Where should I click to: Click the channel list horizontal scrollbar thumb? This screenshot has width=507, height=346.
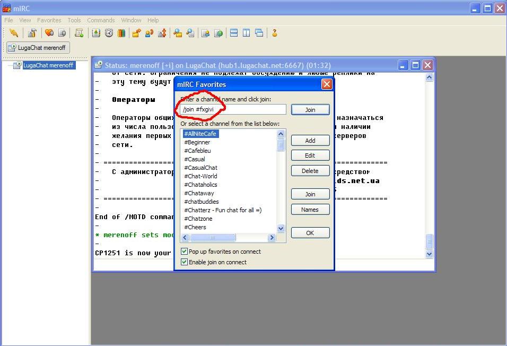[x=213, y=238]
